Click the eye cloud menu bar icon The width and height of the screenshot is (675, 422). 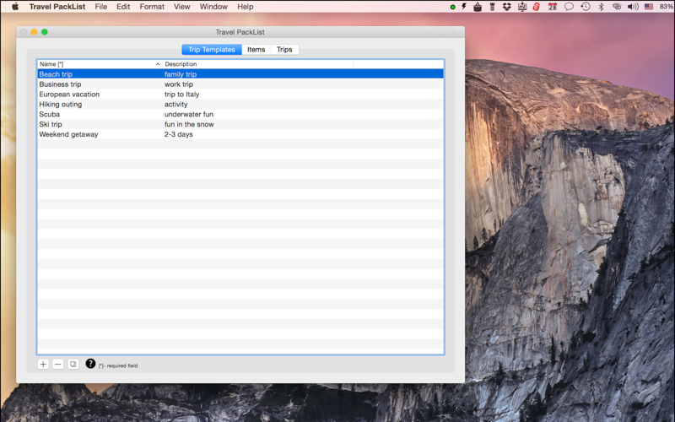tap(617, 7)
